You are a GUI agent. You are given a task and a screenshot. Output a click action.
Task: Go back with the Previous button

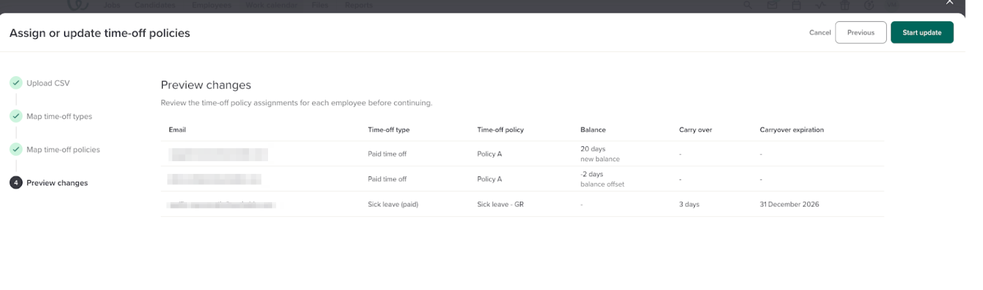pos(860,32)
